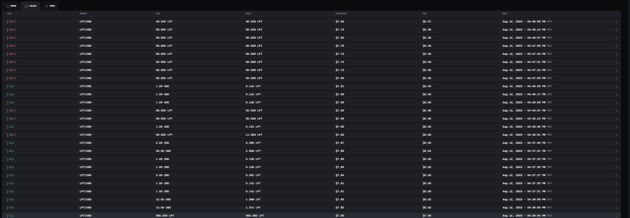Expand the 04:49:09 PM sell order row
Screen dimensions: 630x218
pyautogui.click(x=616, y=22)
